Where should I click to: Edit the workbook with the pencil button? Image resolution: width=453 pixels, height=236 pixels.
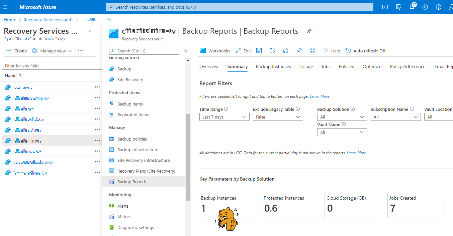click(x=243, y=51)
